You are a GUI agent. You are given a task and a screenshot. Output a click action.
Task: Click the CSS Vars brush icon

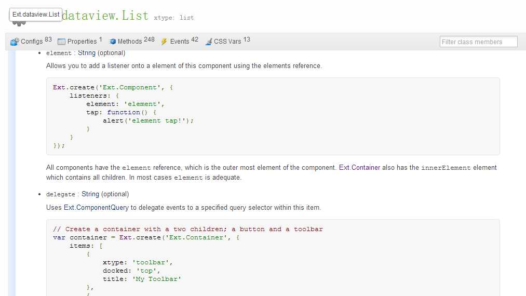tap(208, 42)
